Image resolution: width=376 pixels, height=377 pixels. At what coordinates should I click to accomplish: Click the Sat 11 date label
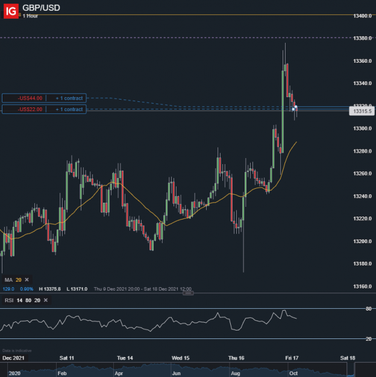[67, 358]
